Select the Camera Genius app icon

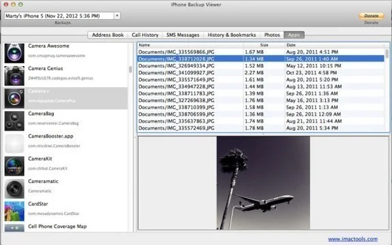point(14,76)
